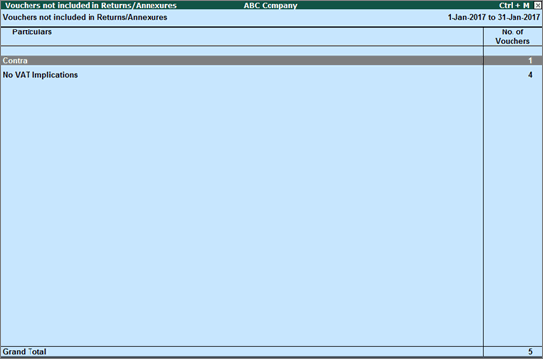The height and width of the screenshot is (359, 543).
Task: Close the report with the X icon
Action: (537, 5)
